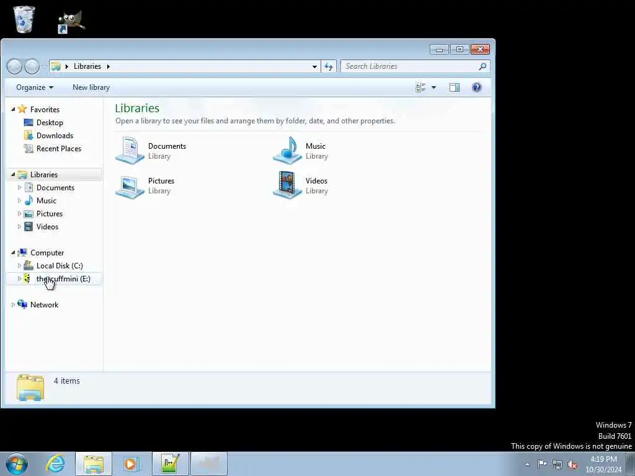
Task: Launch Internet Explorer from taskbar
Action: point(55,464)
